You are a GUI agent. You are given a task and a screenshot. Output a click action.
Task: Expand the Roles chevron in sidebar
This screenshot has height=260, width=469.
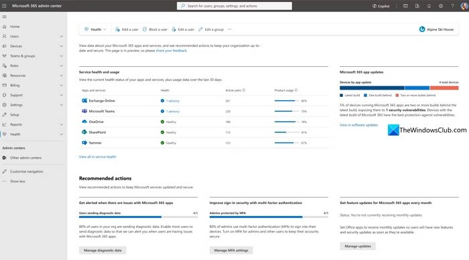tap(62, 66)
